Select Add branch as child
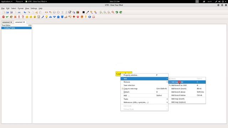The image size is (228, 128). pos(187,85)
